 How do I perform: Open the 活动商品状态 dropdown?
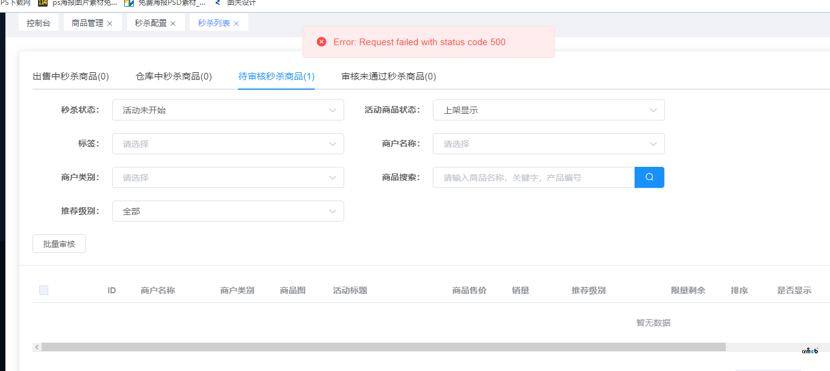point(549,110)
